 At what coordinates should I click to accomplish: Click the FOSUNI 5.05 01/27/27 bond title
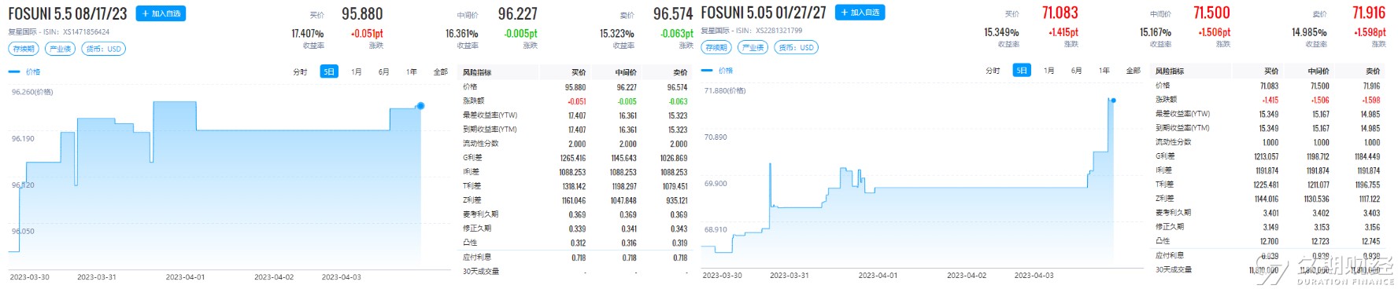764,13
